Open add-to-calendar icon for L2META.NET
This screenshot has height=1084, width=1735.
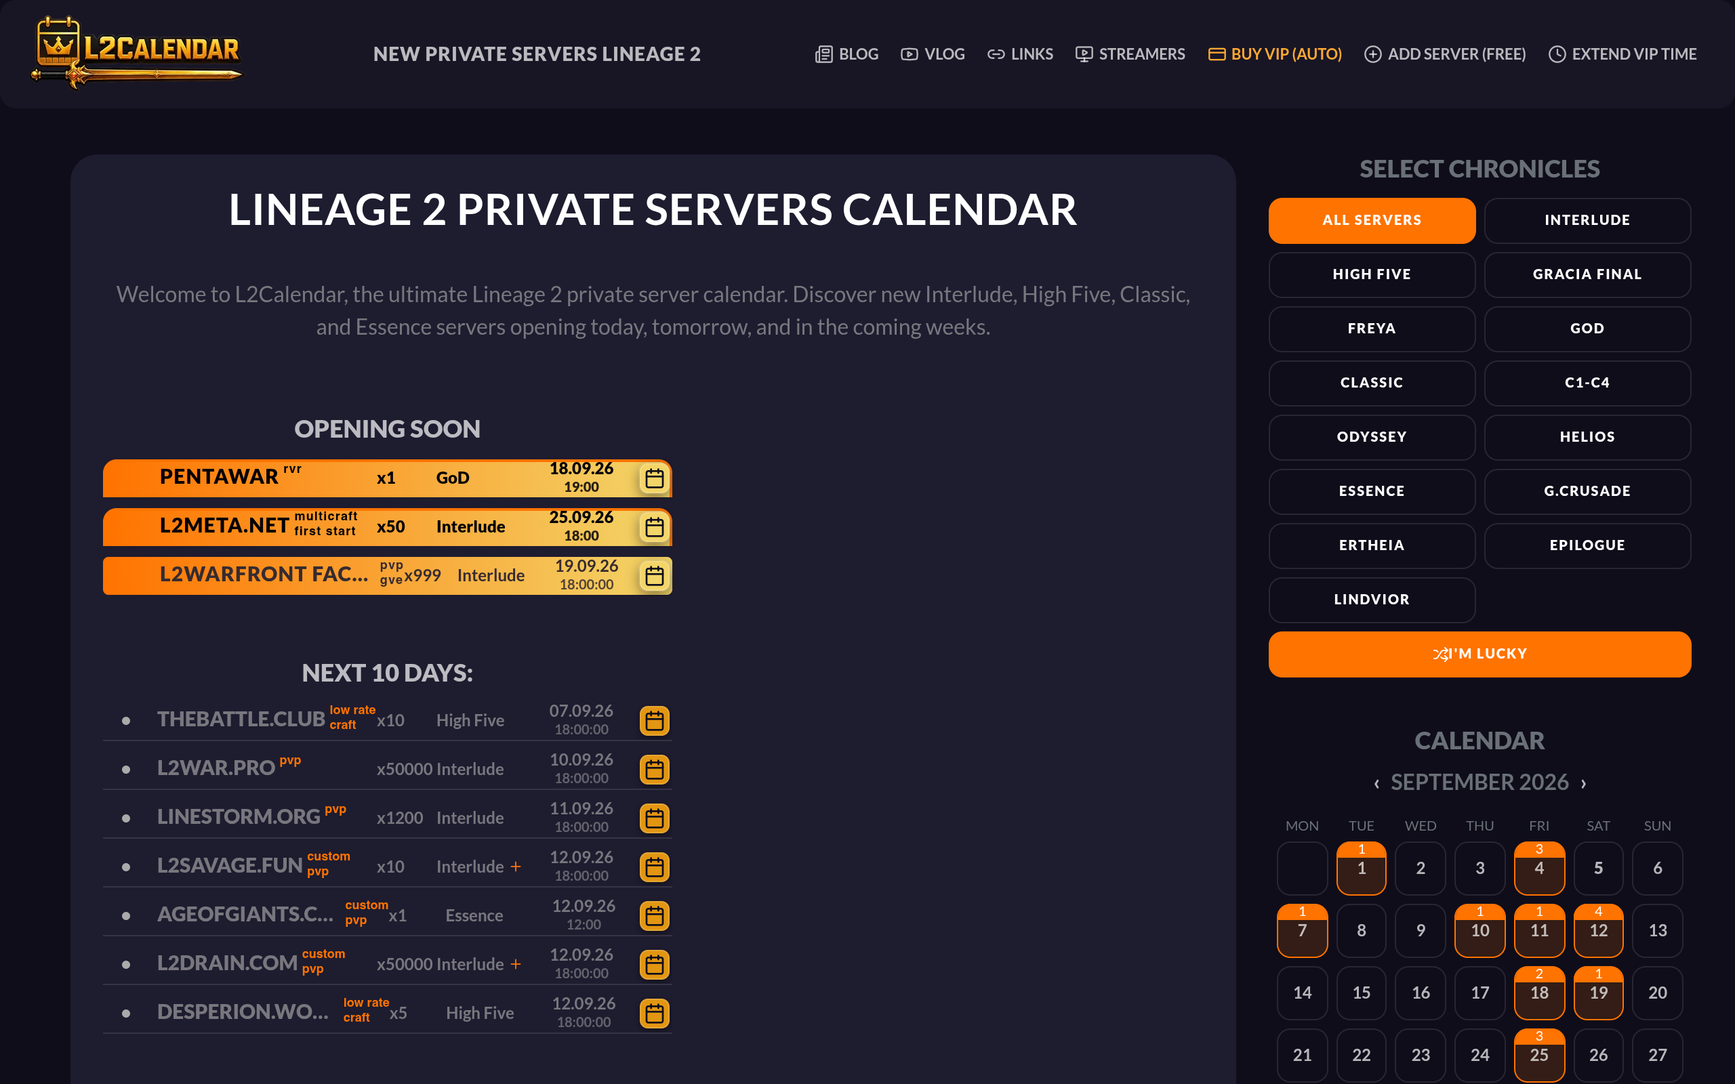pos(654,527)
